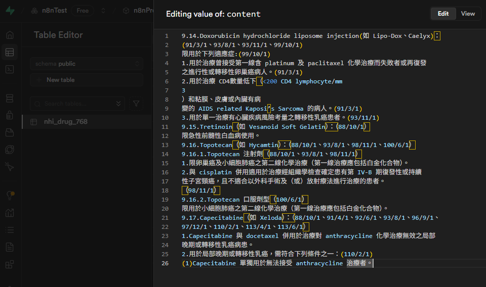Open the Storage sidebar icon
Image resolution: width=486 pixels, height=287 pixels.
tap(10, 132)
